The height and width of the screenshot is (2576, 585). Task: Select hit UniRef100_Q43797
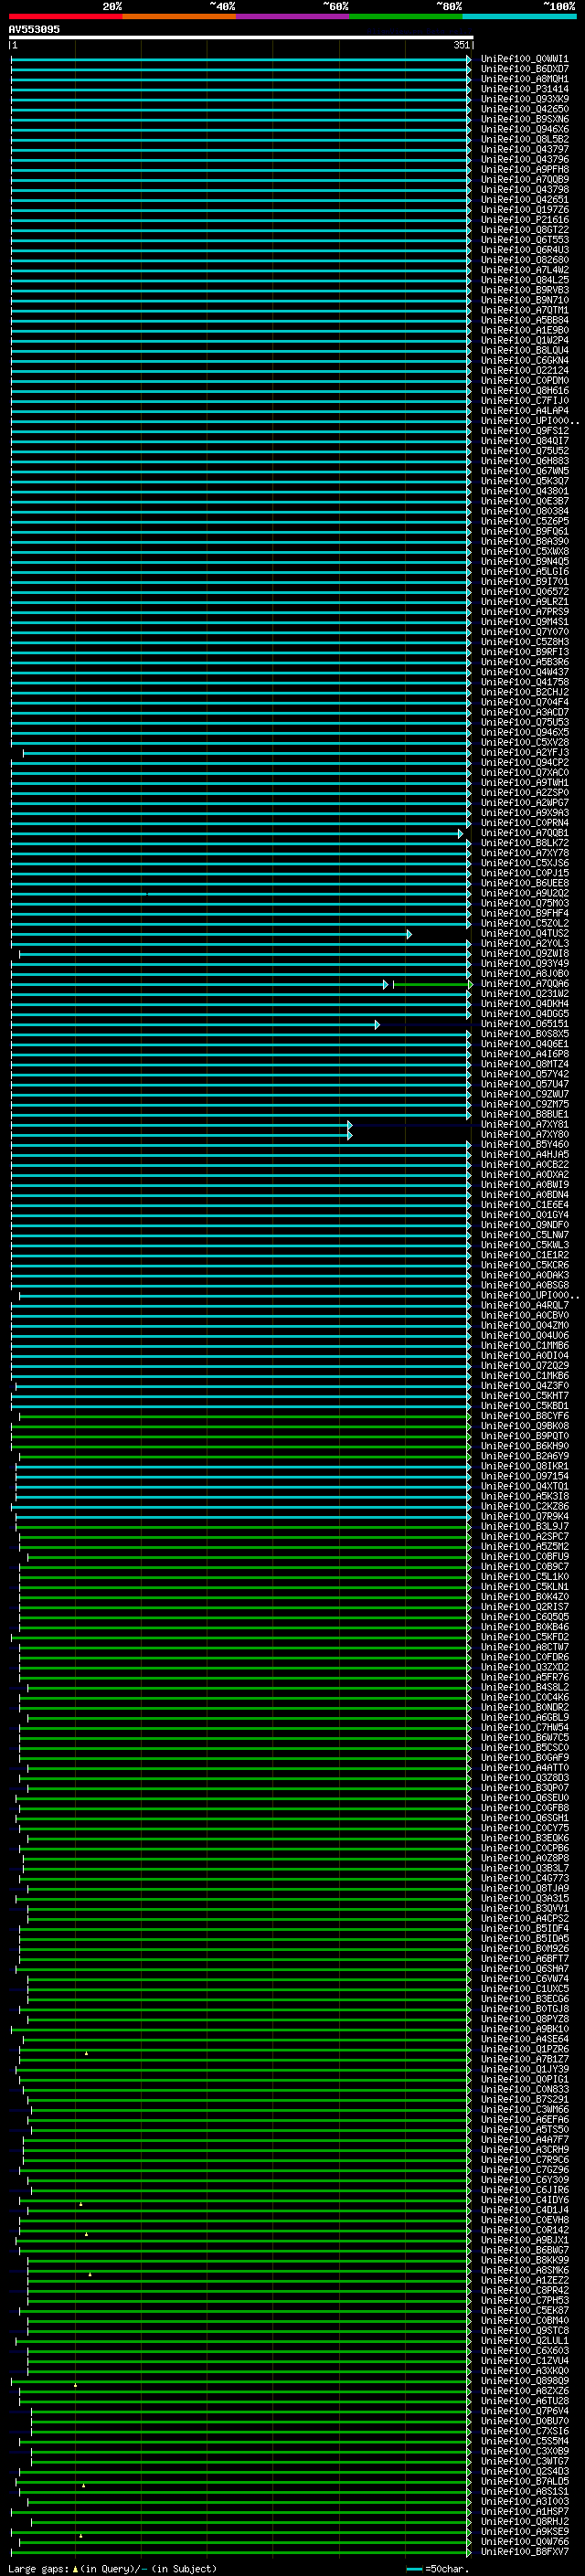[524, 149]
